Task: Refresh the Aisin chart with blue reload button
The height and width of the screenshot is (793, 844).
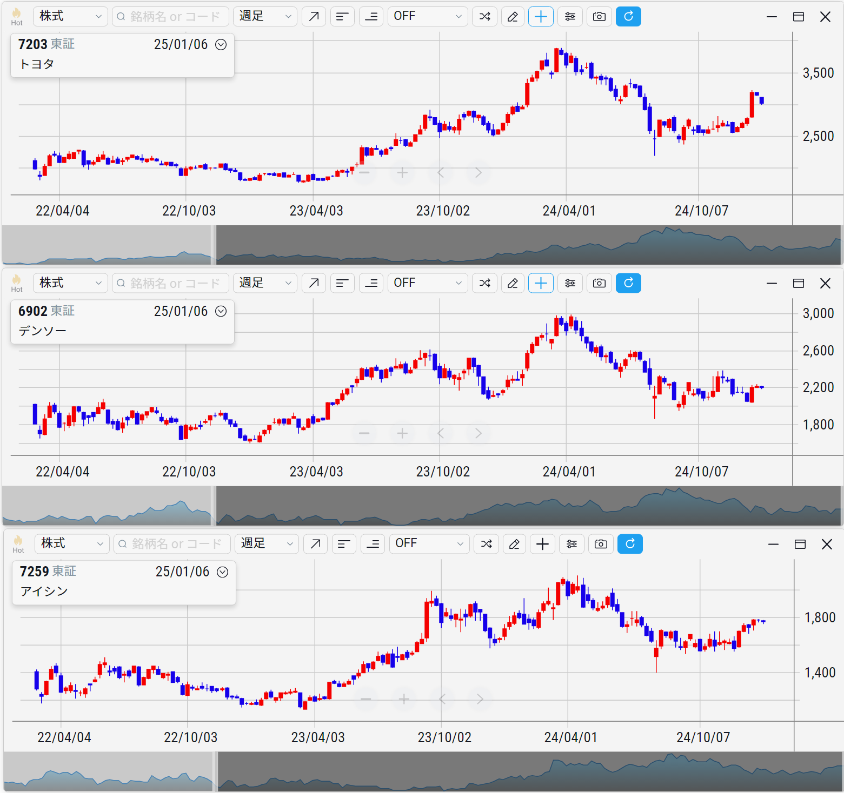Action: (630, 543)
